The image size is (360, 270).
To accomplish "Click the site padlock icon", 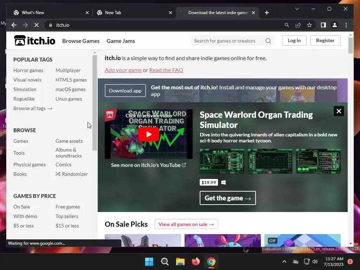I will pos(51,25).
